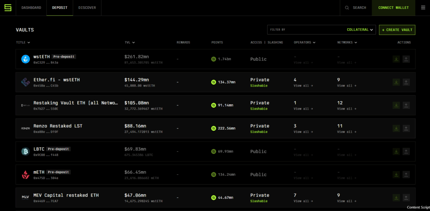430x211 pixels.
Task: Click the search magnifier icon
Action: 347,8
